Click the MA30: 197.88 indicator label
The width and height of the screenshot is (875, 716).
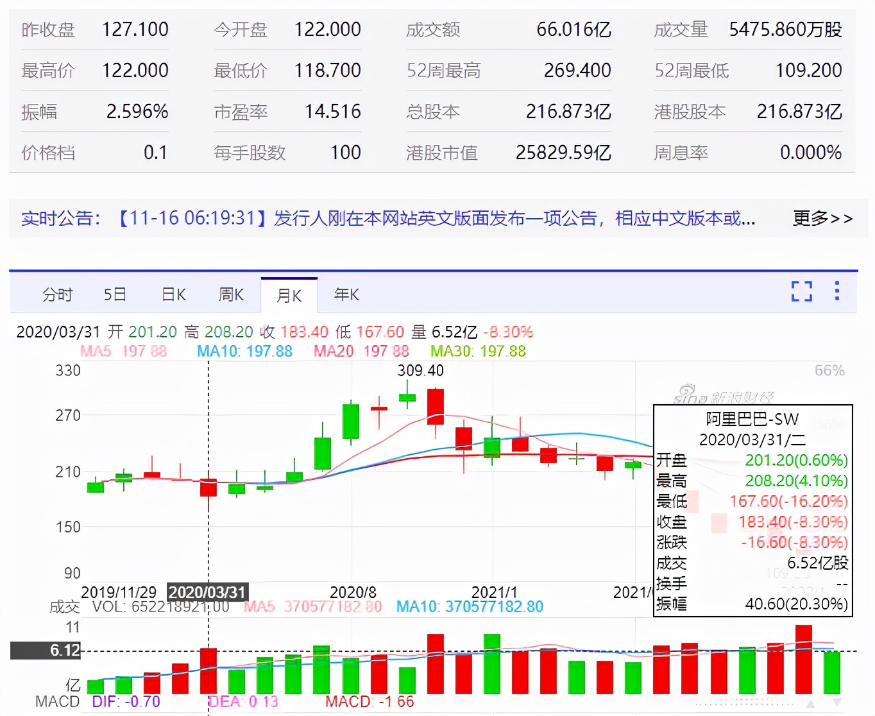pyautogui.click(x=478, y=351)
